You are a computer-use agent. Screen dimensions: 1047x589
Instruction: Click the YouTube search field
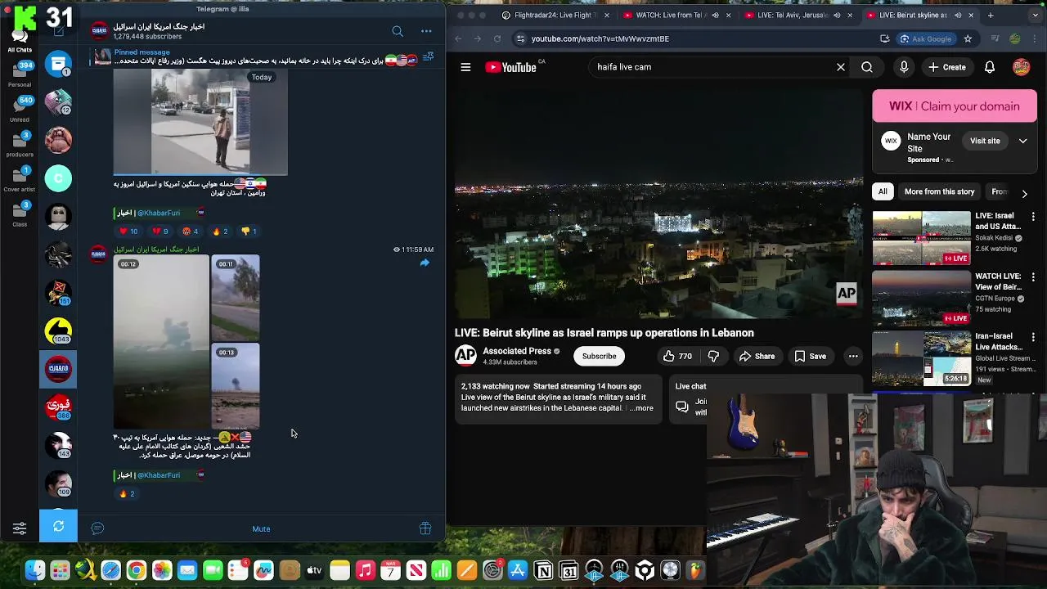(712, 67)
